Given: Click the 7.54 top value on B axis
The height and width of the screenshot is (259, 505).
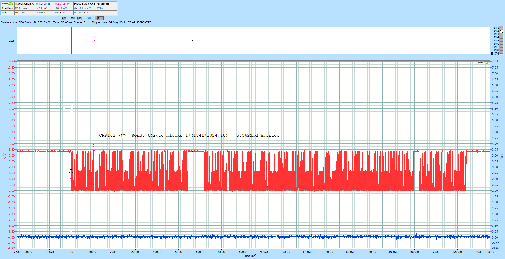Looking at the screenshot, I should pos(495,61).
